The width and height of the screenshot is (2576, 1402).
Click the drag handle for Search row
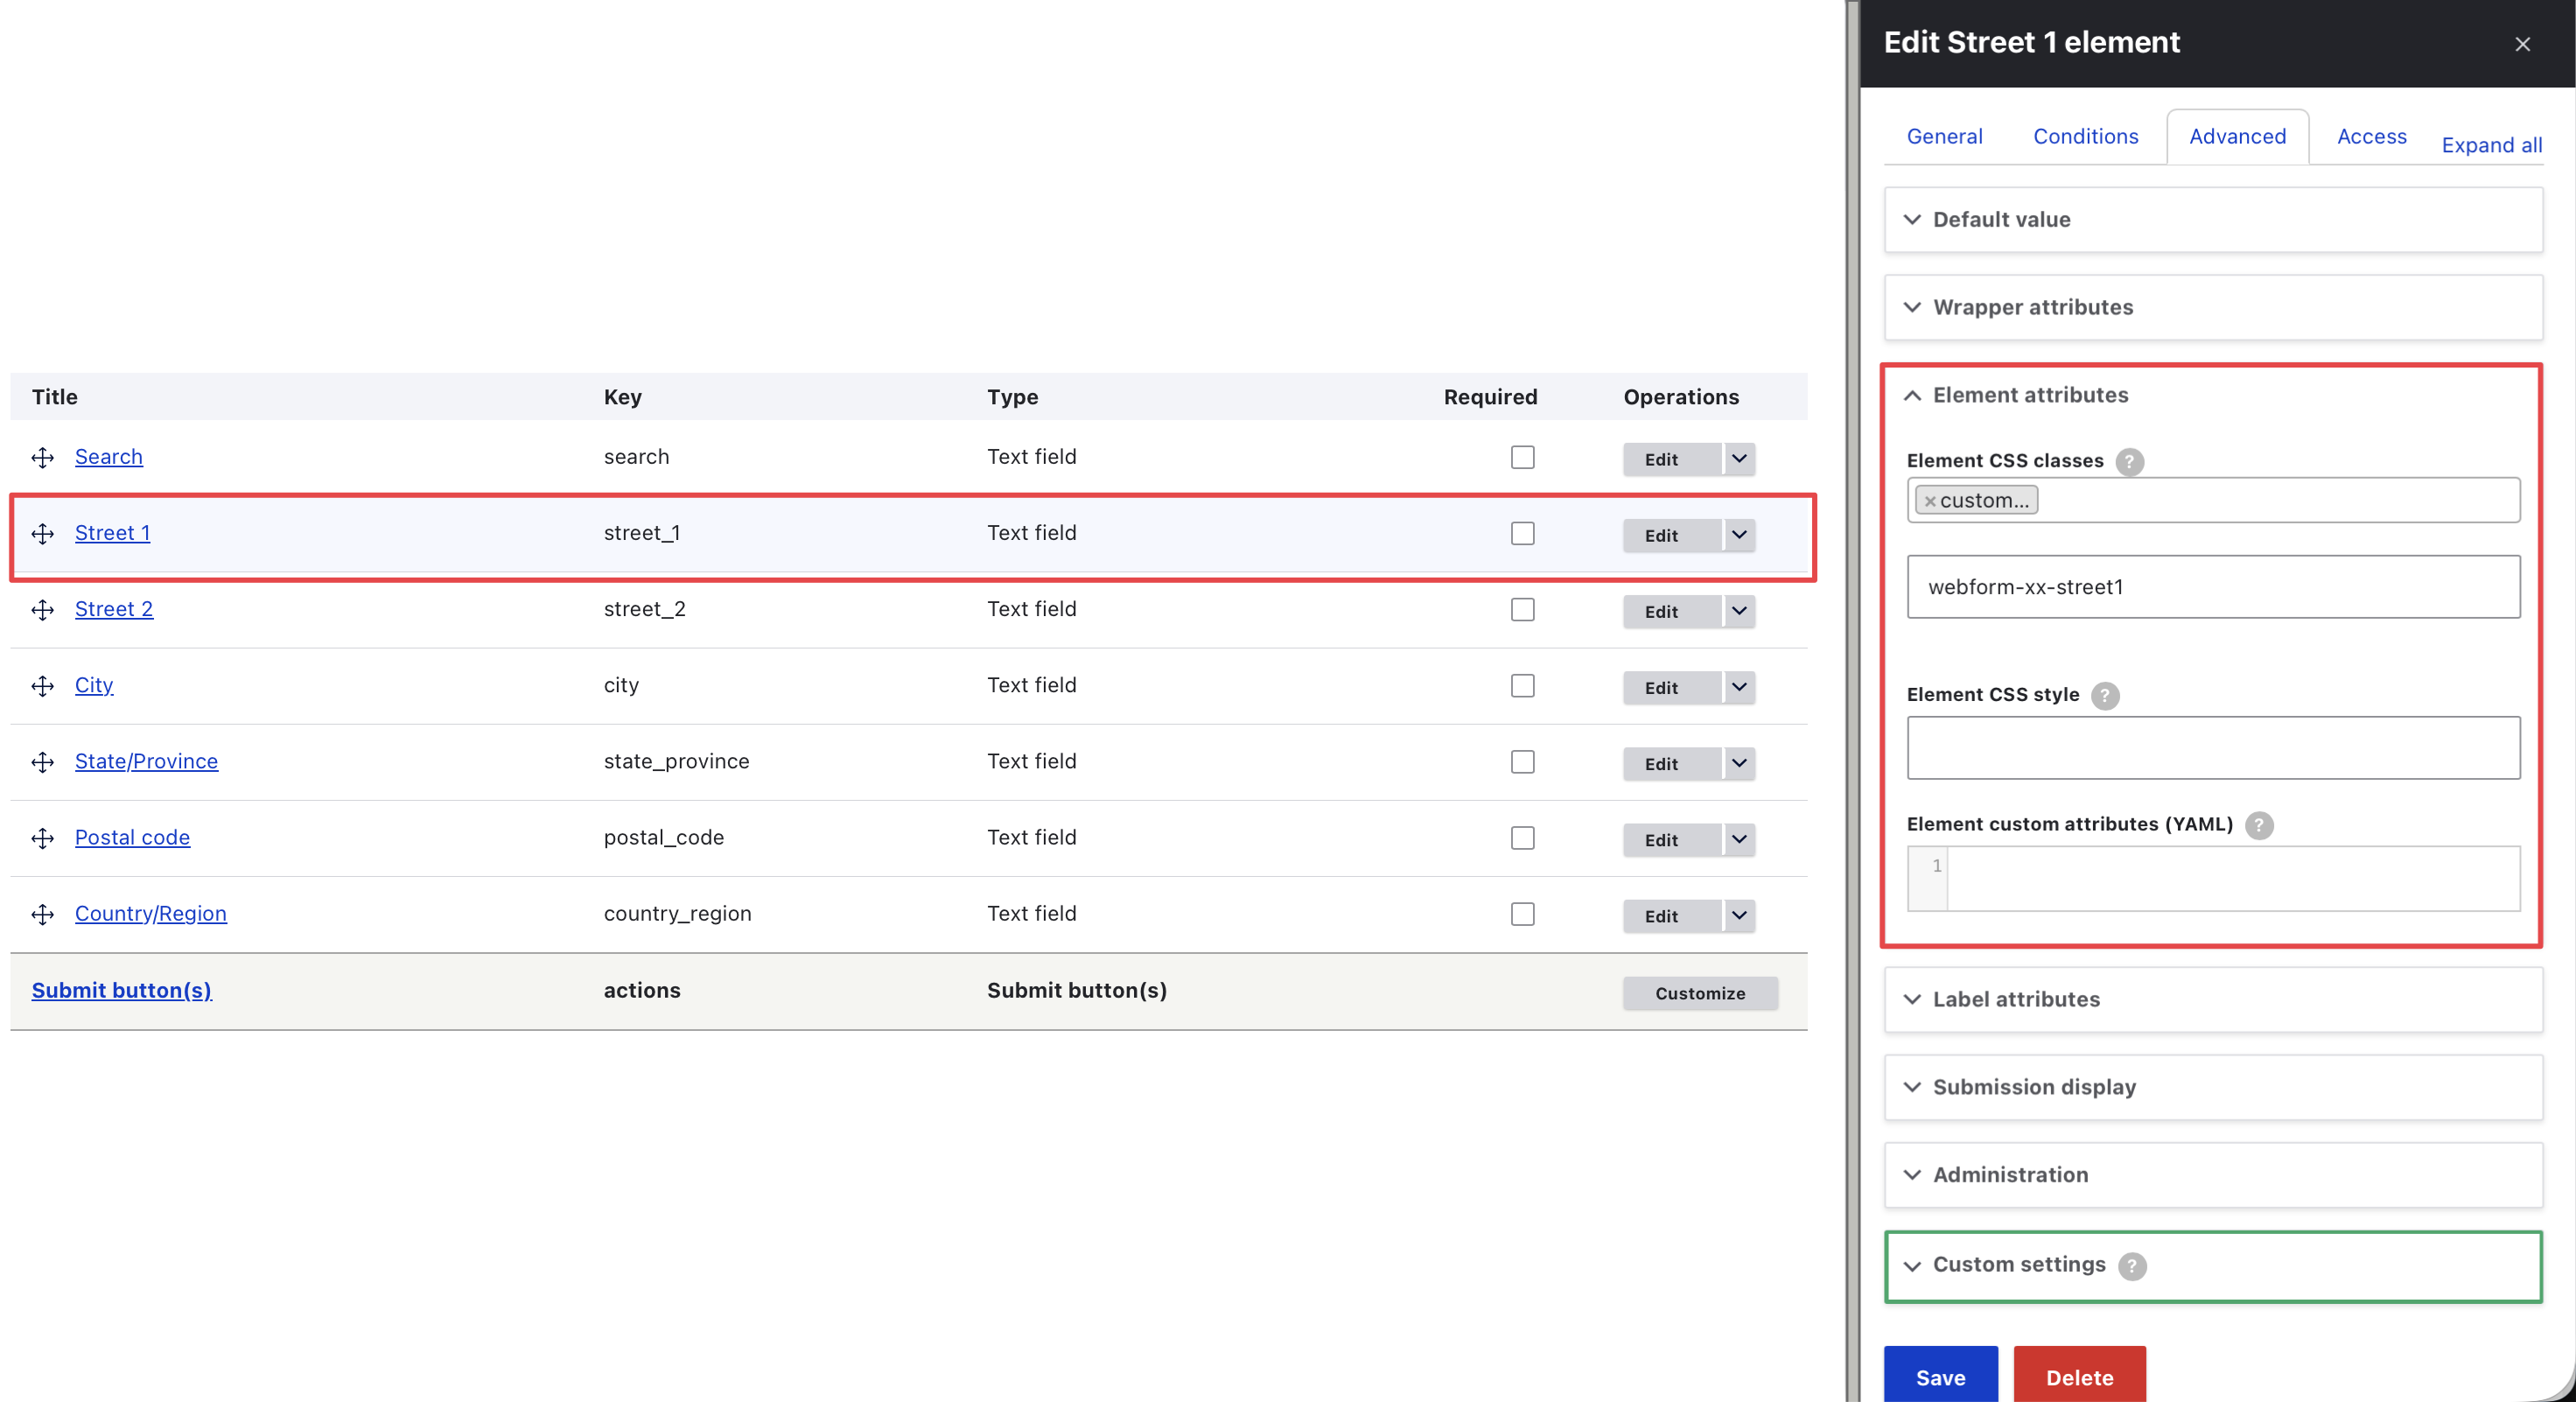click(x=42, y=458)
